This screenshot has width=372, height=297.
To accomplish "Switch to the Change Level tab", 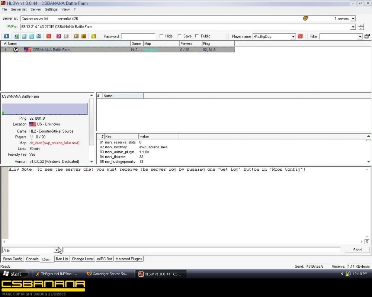I will 83,259.
